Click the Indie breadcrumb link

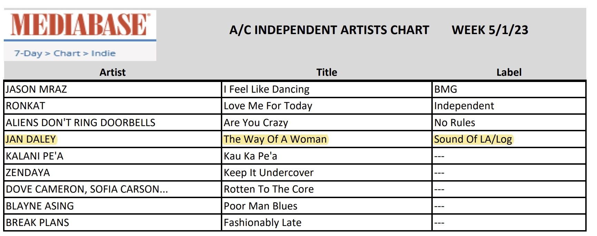(103, 53)
